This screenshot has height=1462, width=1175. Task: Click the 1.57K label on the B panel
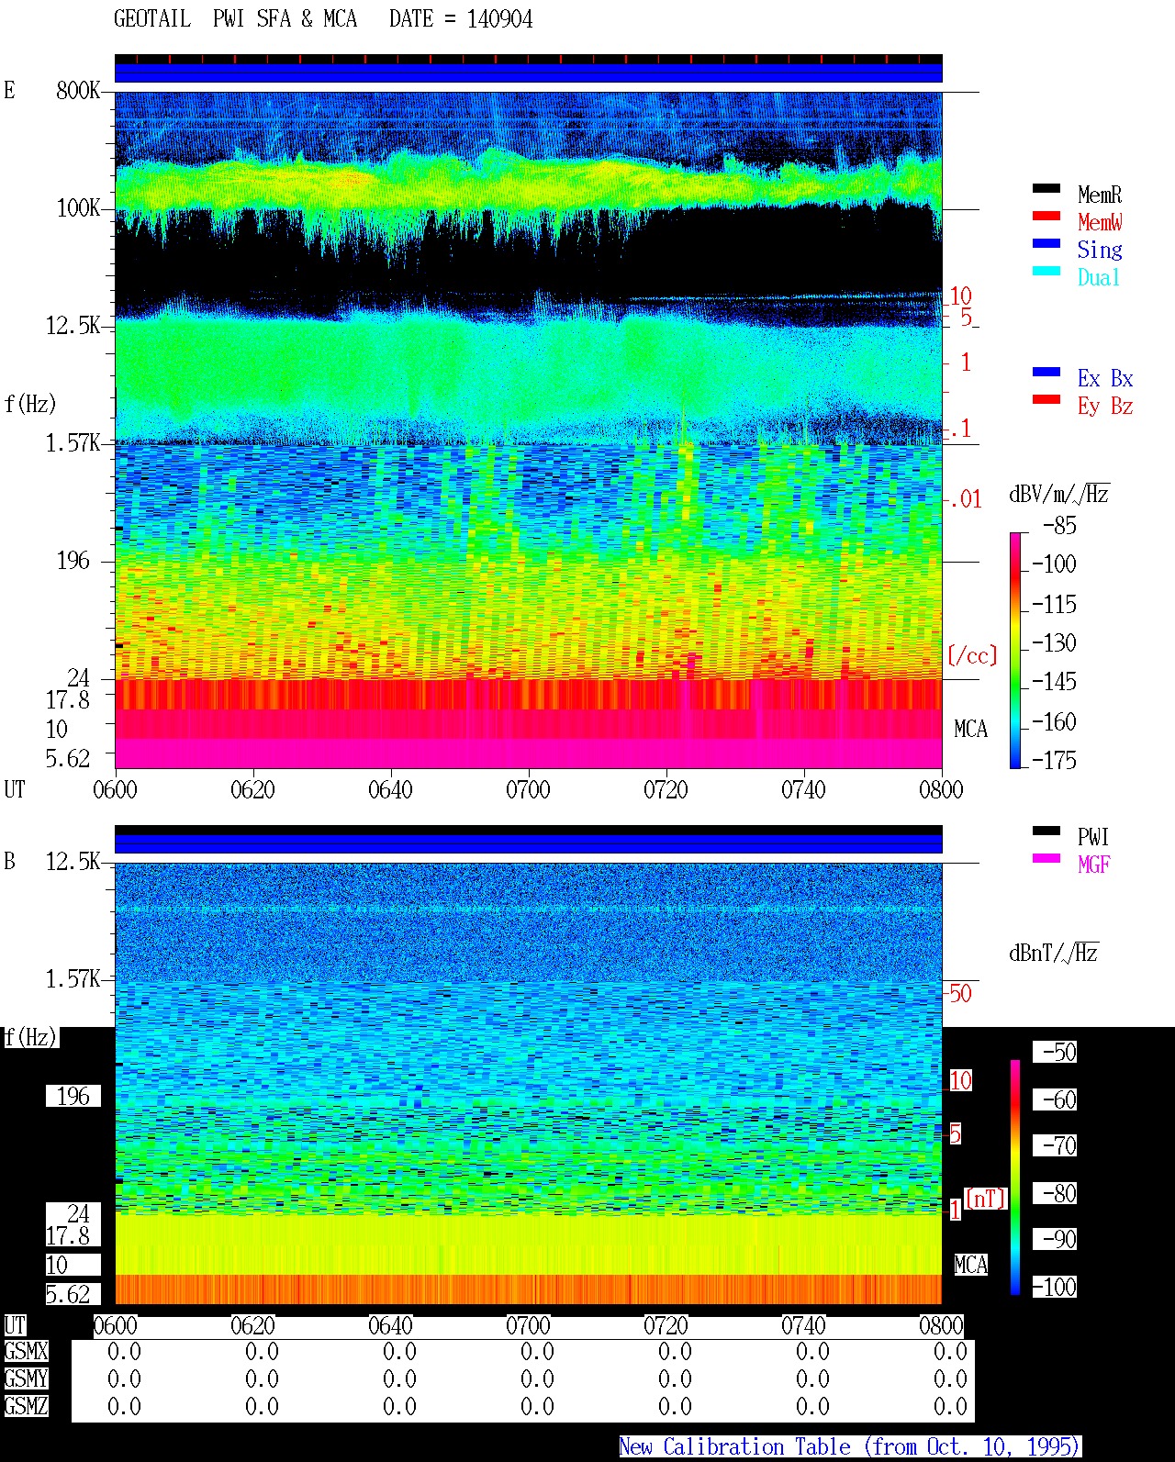(x=73, y=978)
